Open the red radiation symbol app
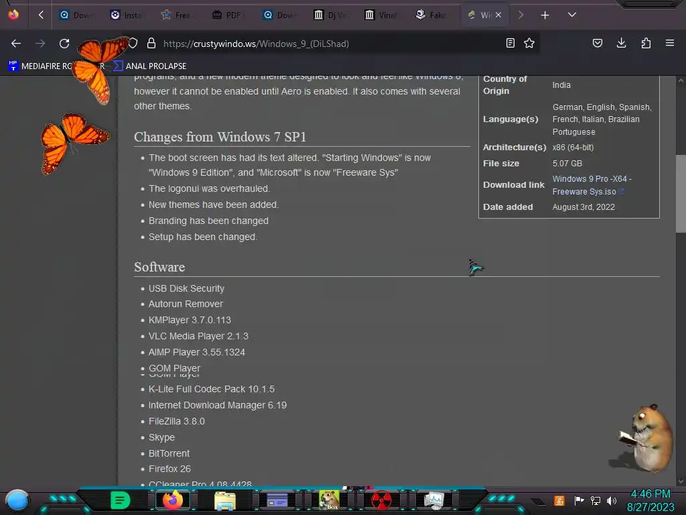This screenshot has width=686, height=515. pyautogui.click(x=381, y=500)
